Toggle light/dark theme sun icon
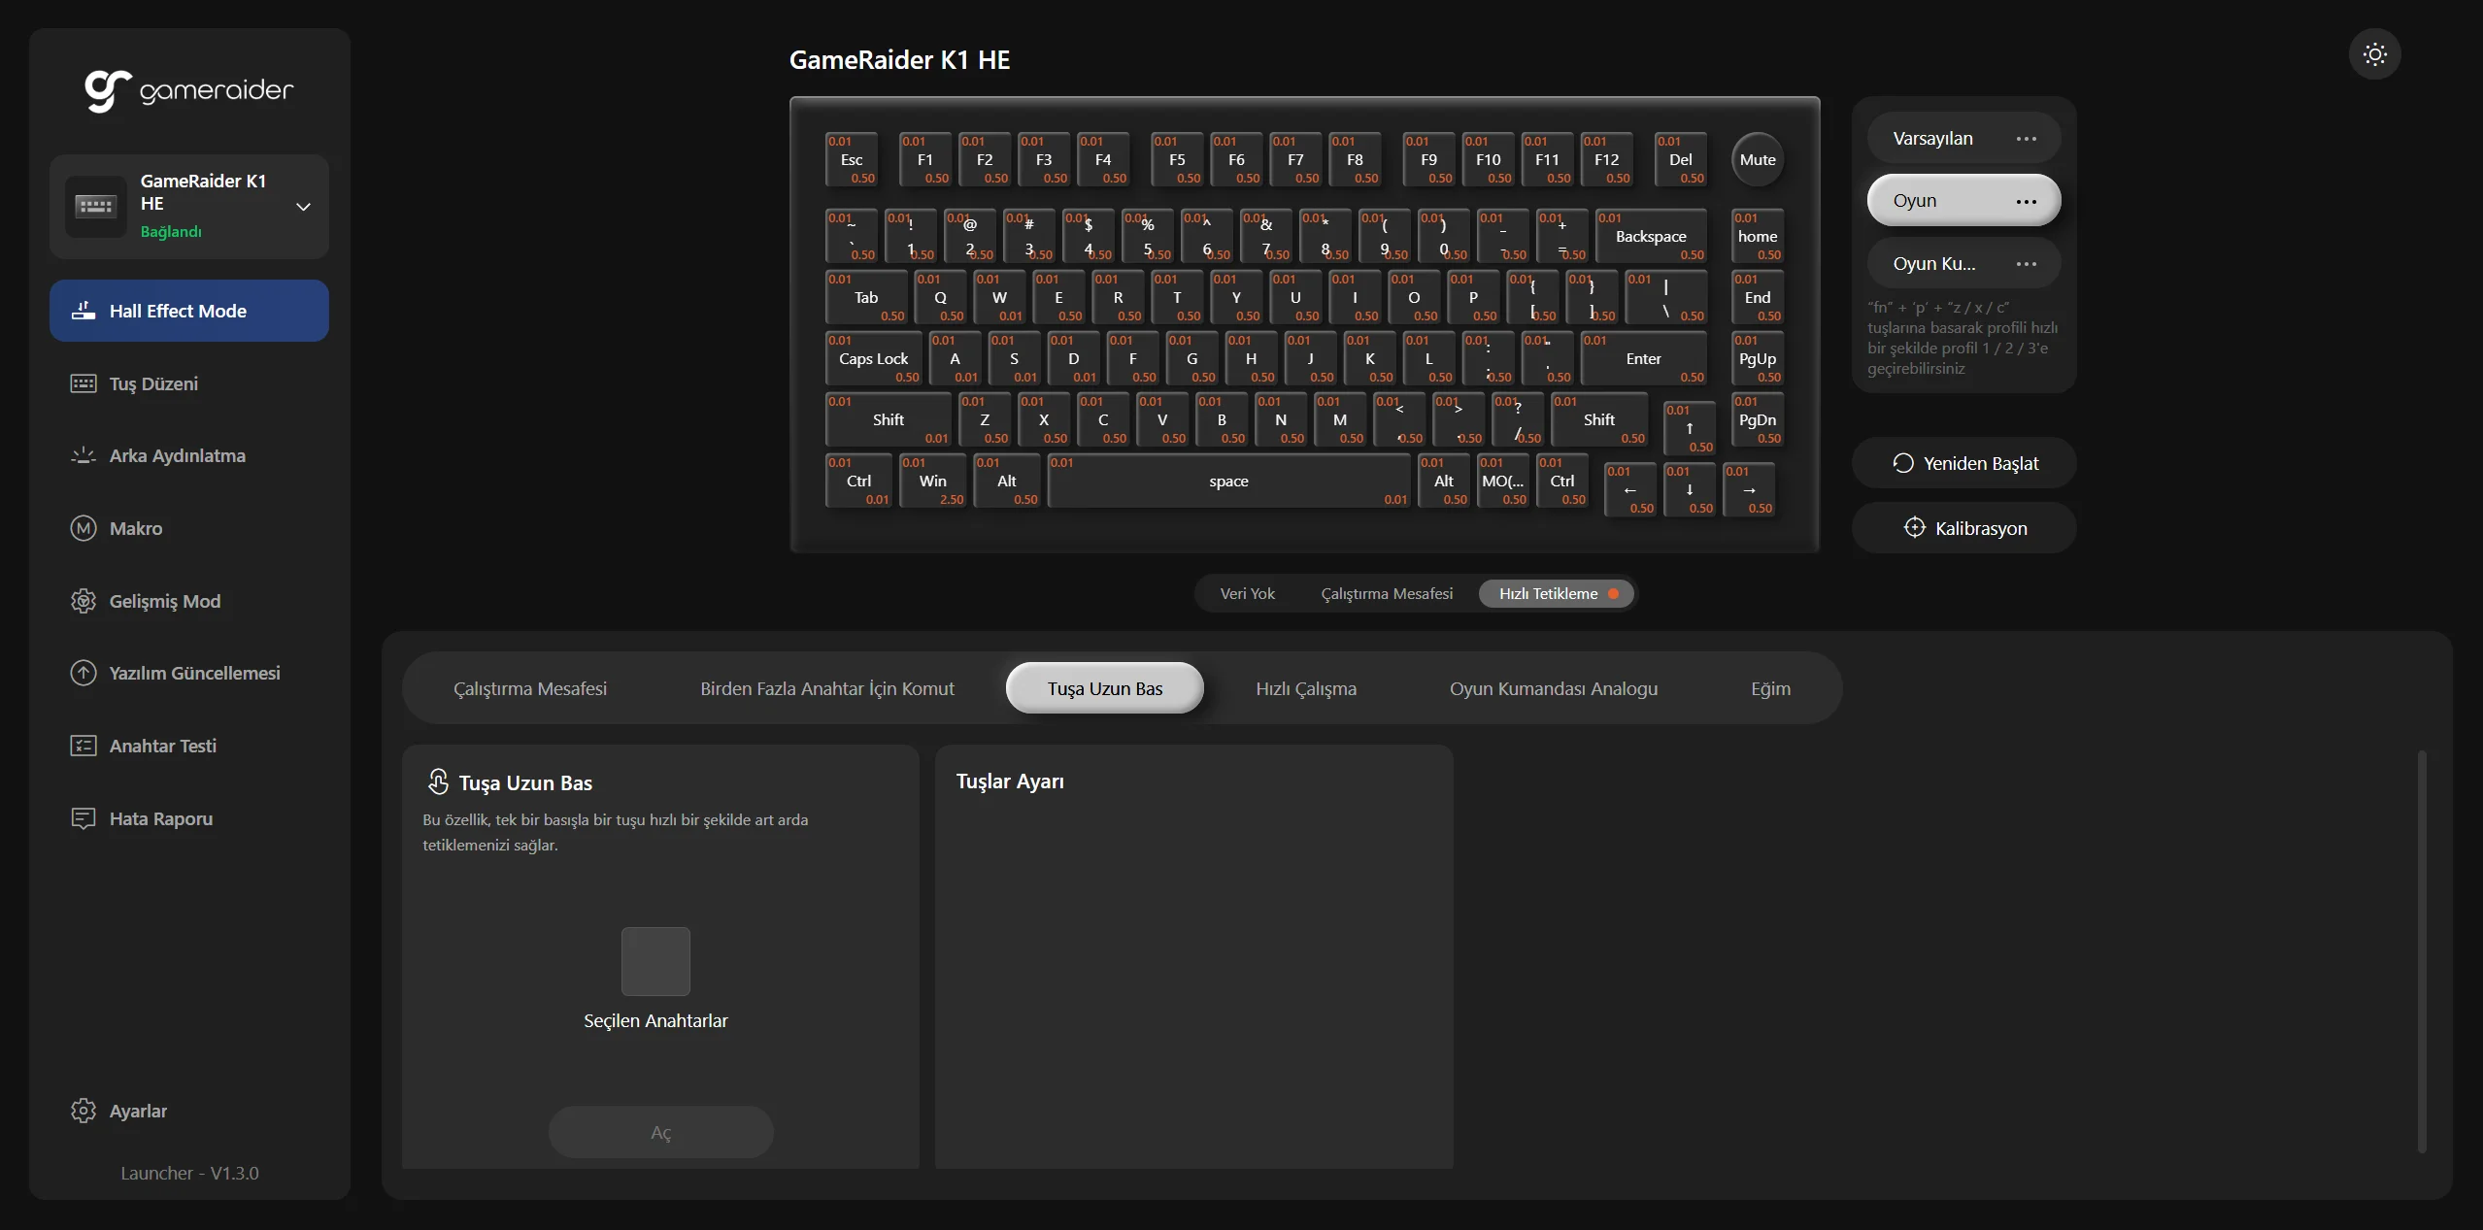This screenshot has width=2483, height=1230. click(2374, 54)
